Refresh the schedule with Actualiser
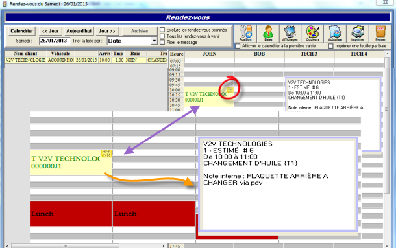Image resolution: width=396 pixels, height=248 pixels. coord(335,33)
